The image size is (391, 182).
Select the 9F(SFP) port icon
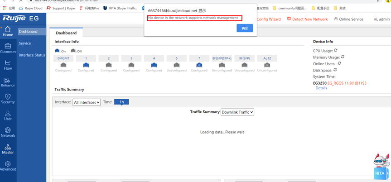click(245, 65)
